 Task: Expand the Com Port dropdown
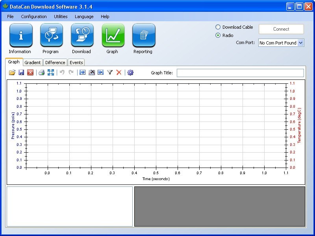(x=301, y=43)
